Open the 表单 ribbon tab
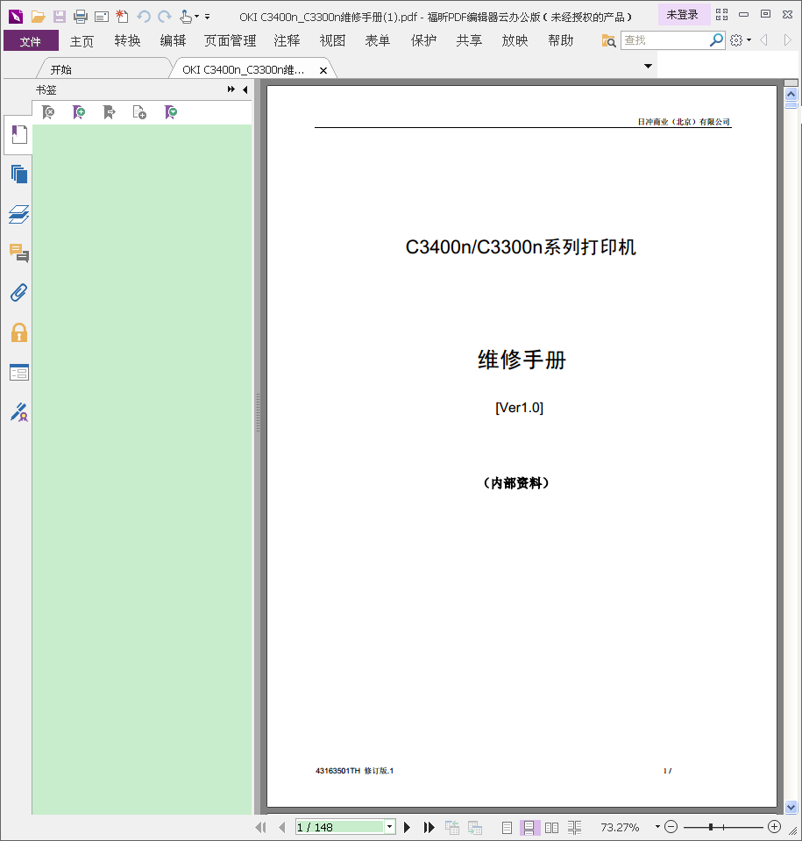 click(378, 40)
